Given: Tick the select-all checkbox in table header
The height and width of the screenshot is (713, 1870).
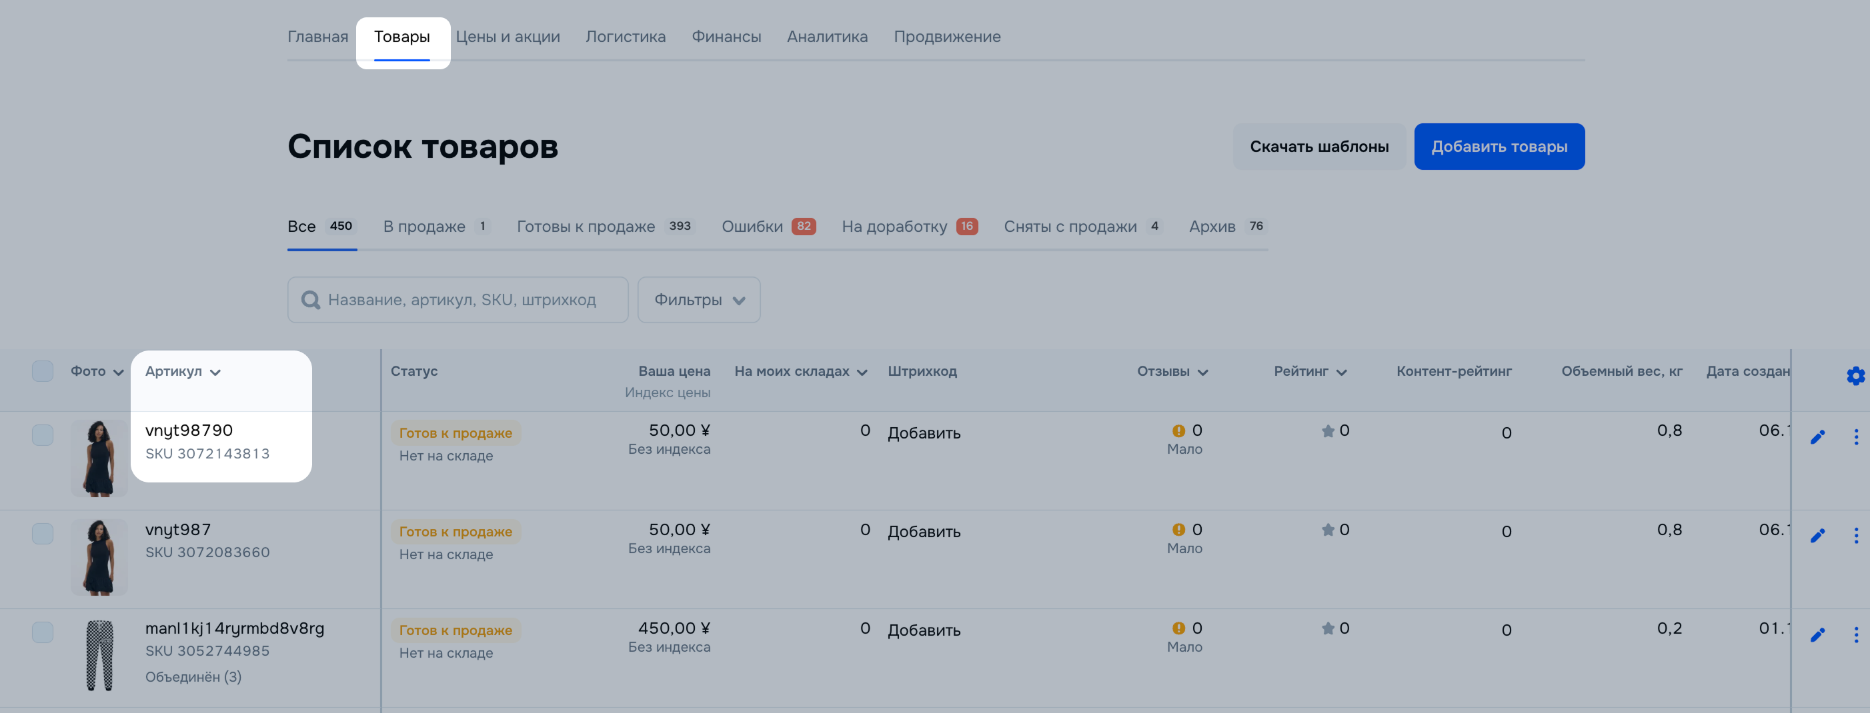Looking at the screenshot, I should pos(43,371).
